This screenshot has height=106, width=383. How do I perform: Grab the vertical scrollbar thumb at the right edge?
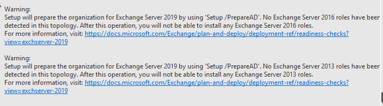[382, 97]
